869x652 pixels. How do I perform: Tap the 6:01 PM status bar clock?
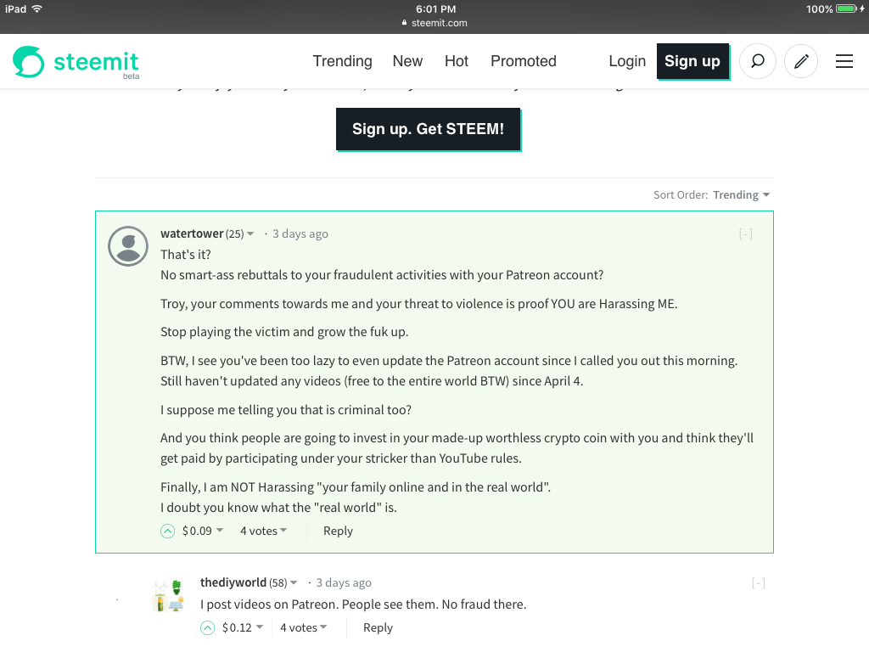(x=435, y=8)
